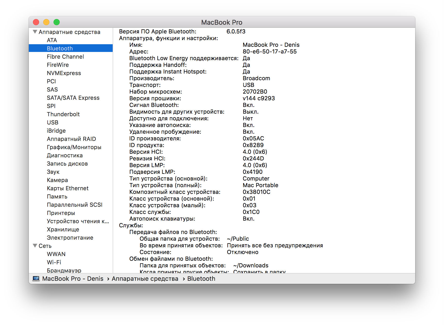The width and height of the screenshot is (444, 325).
Task: Click Bluetooth in the path bar
Action: [201, 279]
